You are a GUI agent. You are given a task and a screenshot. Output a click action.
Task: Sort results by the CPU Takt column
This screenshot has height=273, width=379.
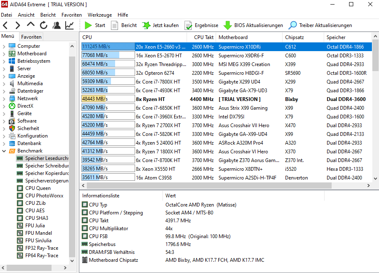pyautogui.click(x=201, y=37)
